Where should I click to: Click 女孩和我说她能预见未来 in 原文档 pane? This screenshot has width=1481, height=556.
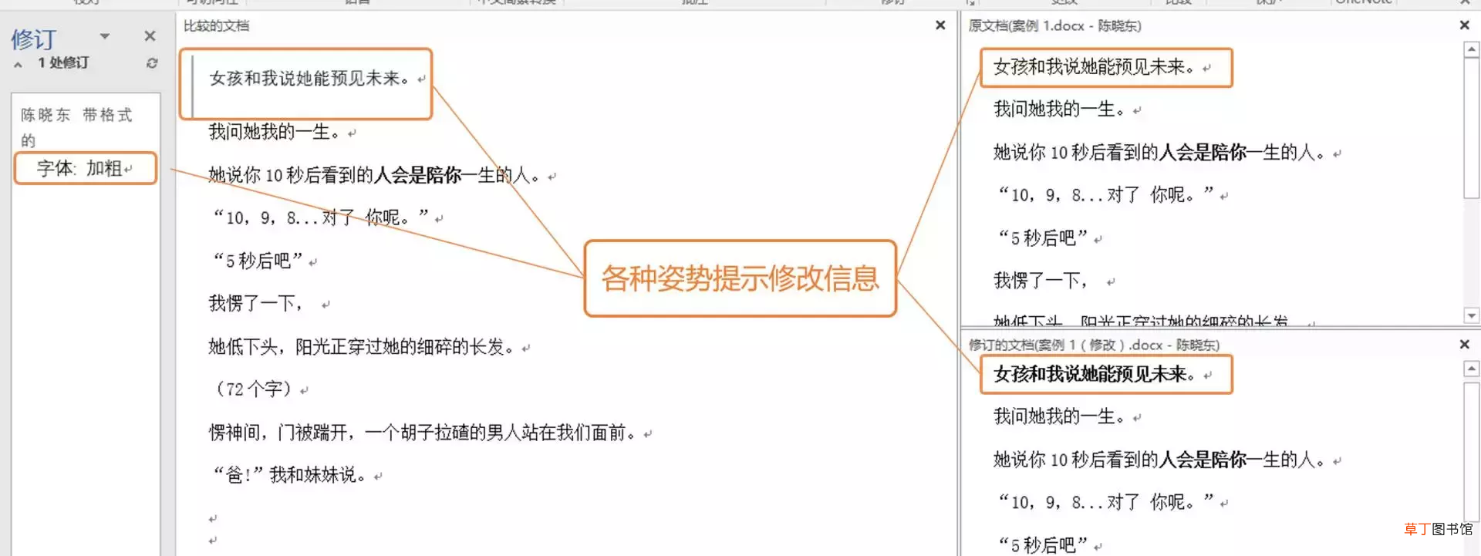(1094, 67)
